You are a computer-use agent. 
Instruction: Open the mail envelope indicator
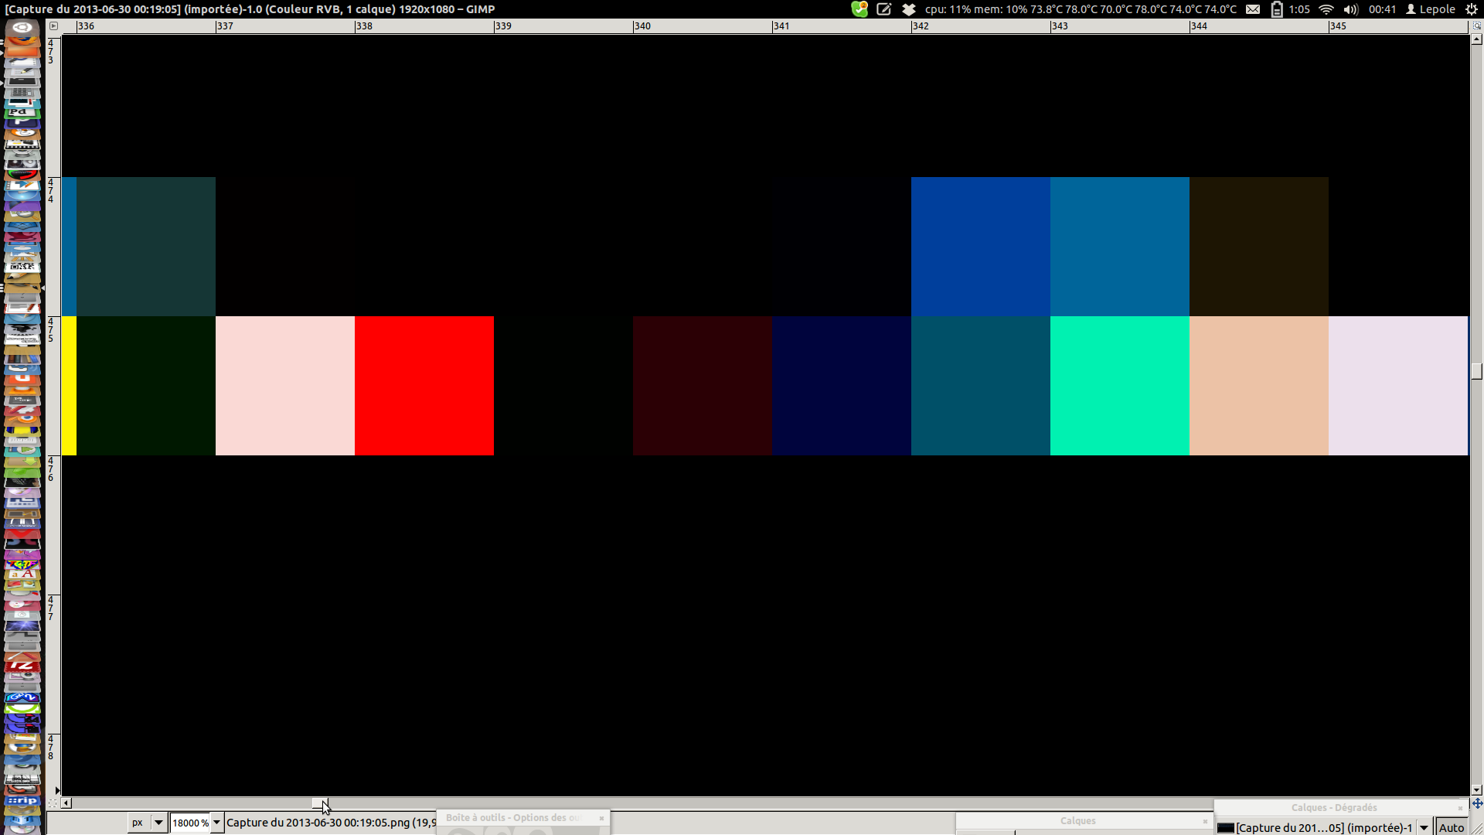pyautogui.click(x=1253, y=9)
